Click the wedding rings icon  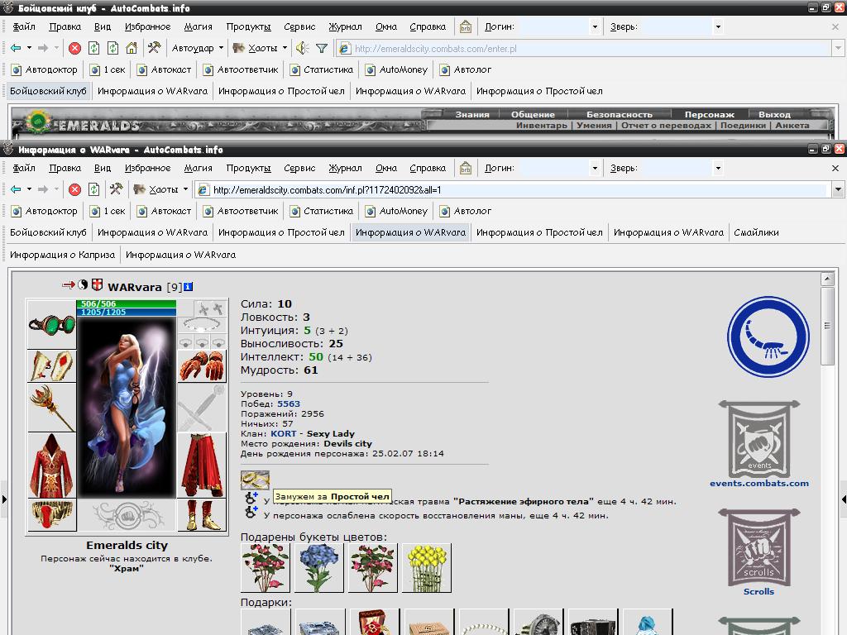point(255,480)
